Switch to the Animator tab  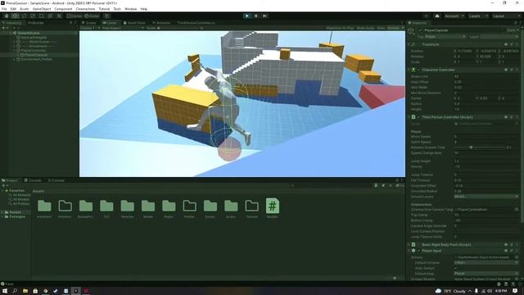point(161,23)
